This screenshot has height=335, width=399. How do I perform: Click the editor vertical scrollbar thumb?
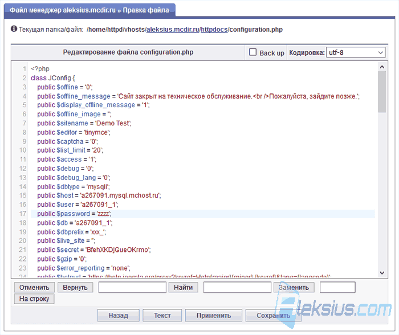coord(382,92)
